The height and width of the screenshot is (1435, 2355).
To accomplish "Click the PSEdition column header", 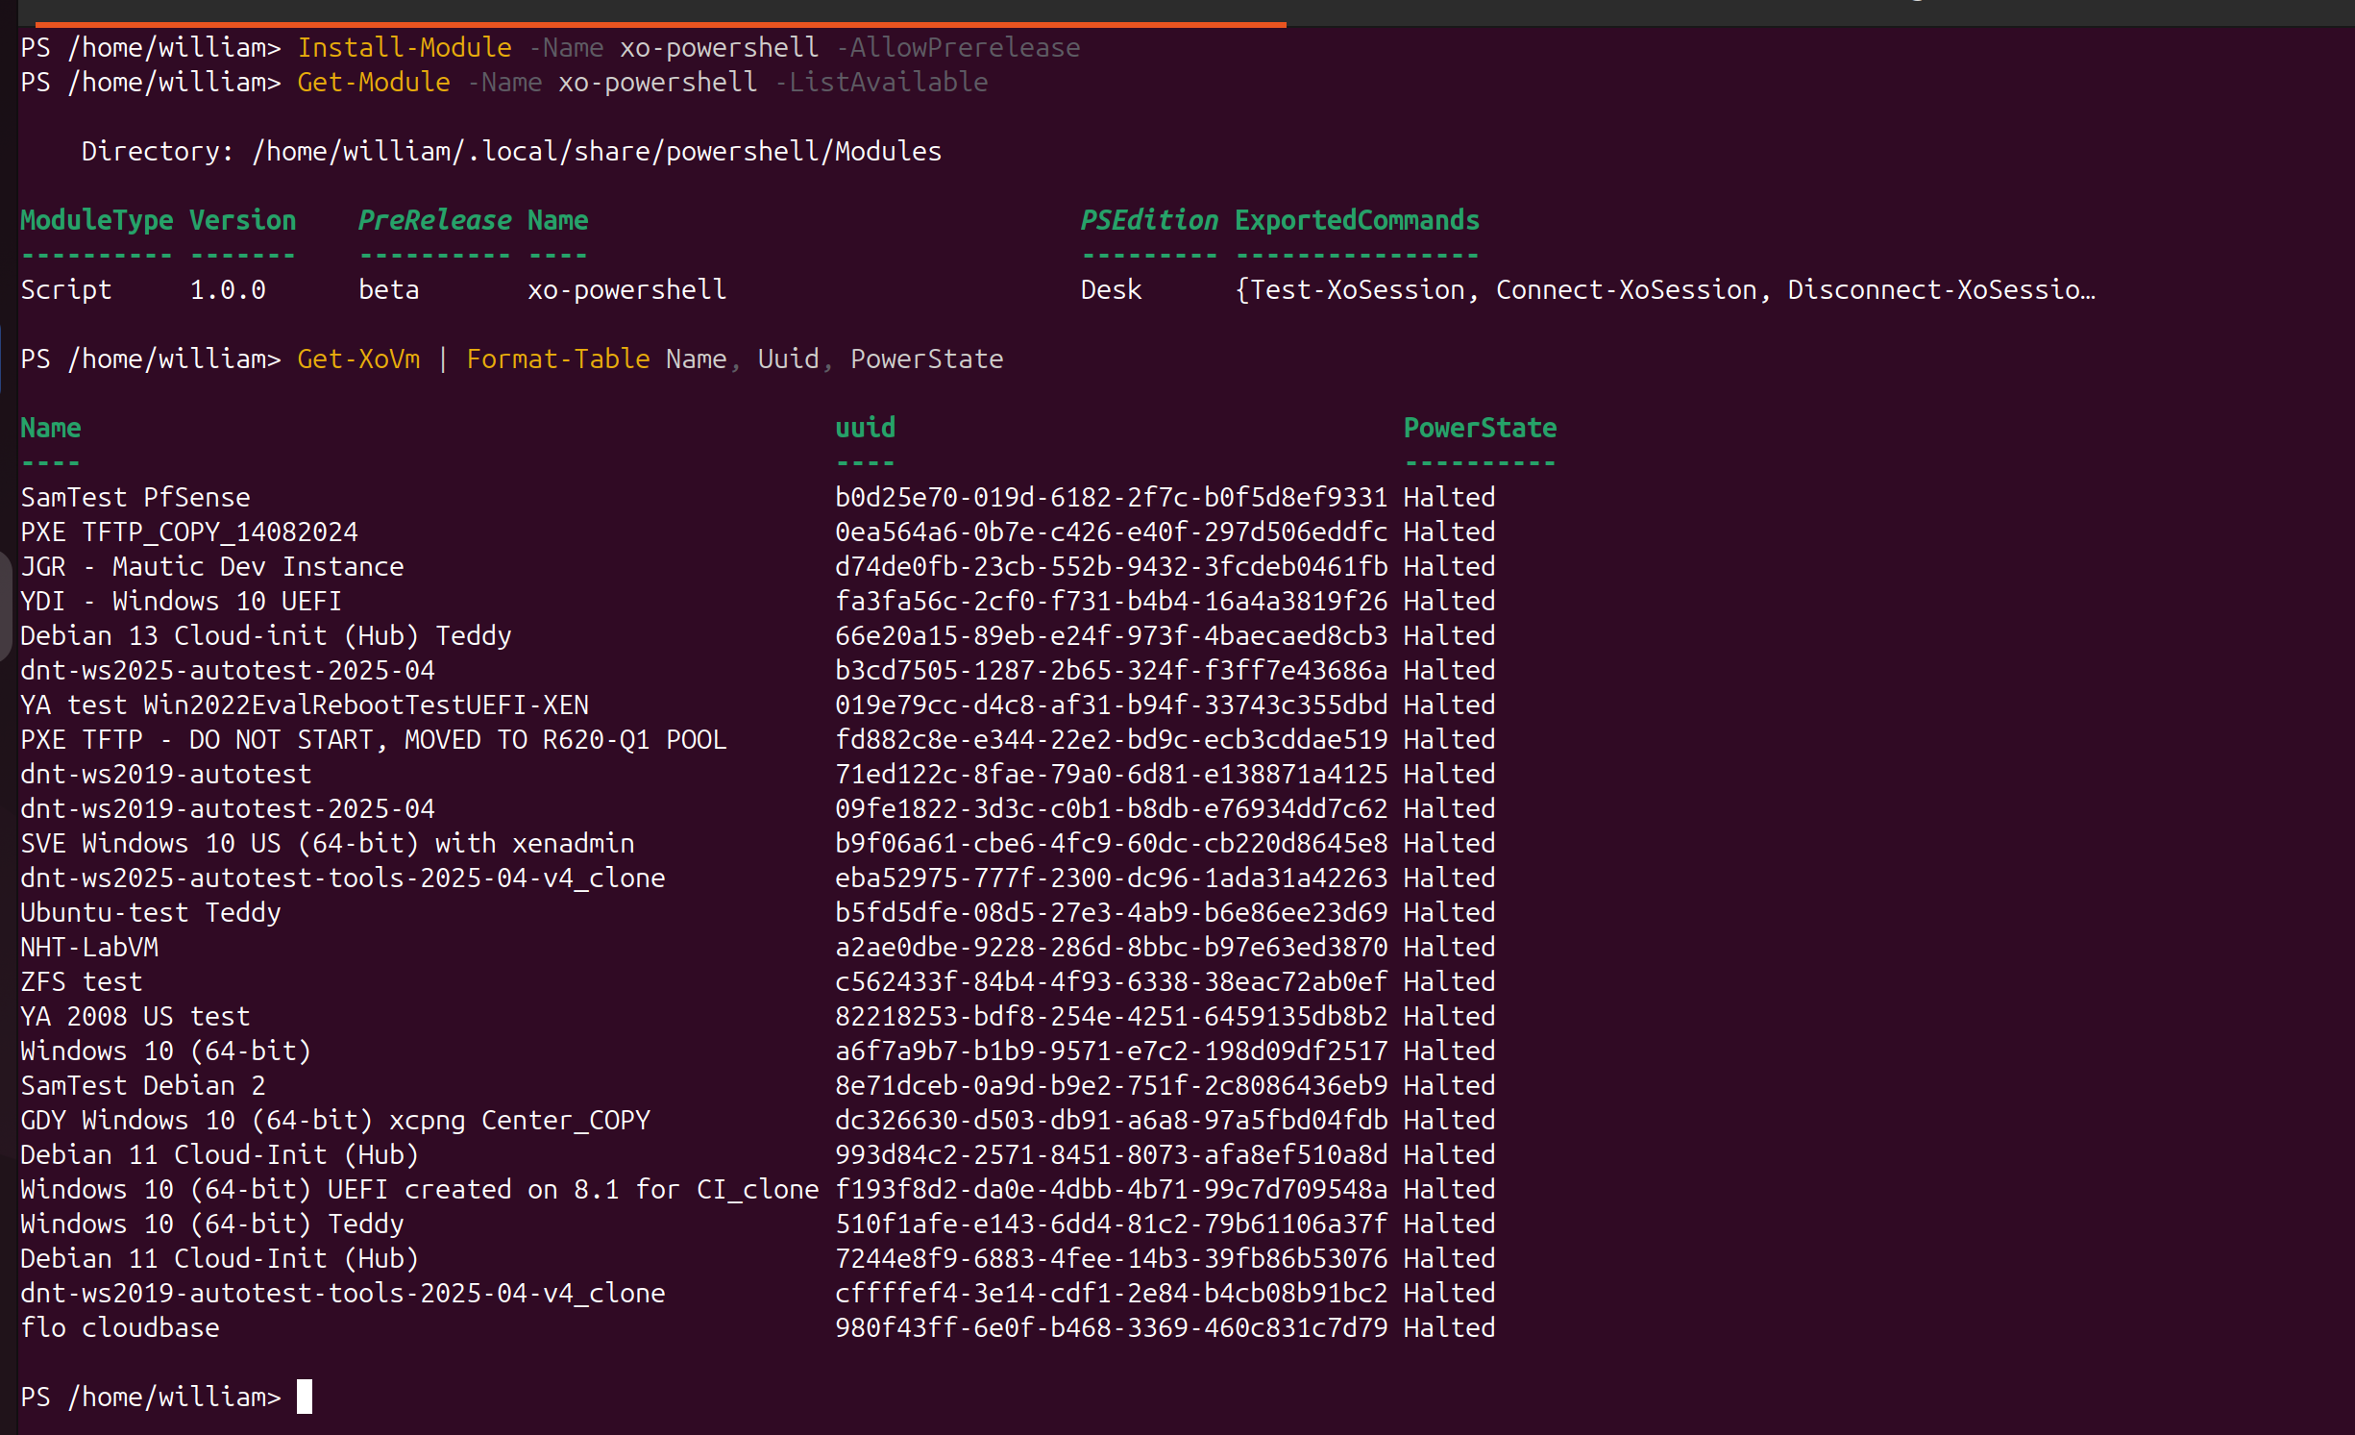I will coord(1148,220).
